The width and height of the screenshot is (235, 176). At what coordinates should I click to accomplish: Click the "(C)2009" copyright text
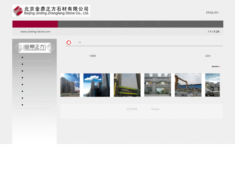point(132,109)
